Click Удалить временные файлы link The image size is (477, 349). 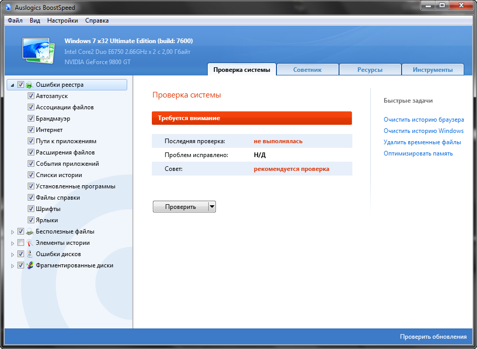pos(422,142)
